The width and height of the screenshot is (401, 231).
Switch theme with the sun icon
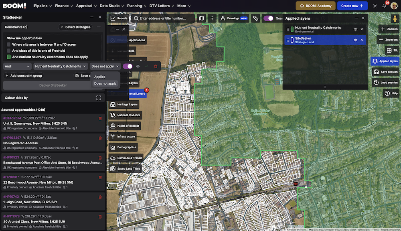click(375, 6)
